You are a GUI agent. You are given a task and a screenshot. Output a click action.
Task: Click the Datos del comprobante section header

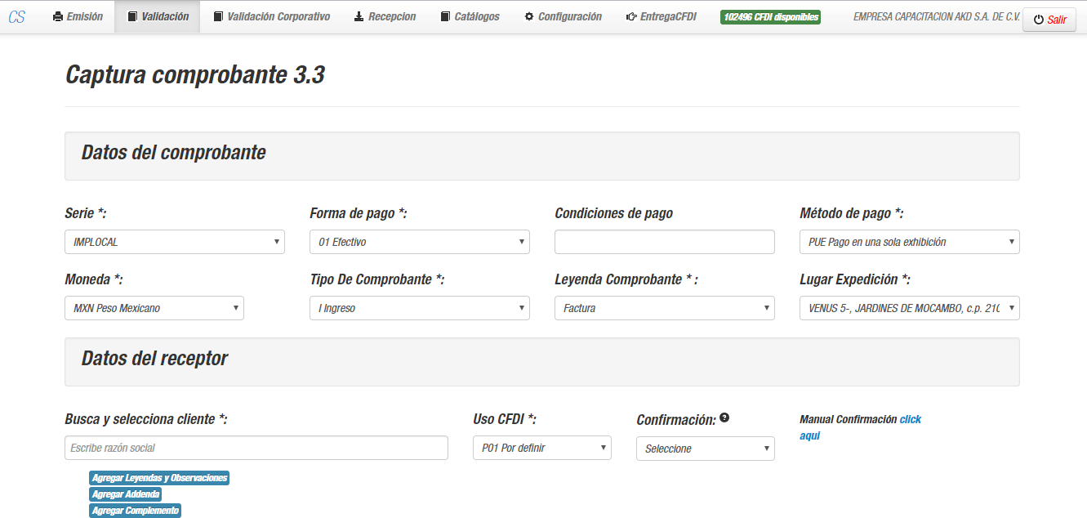[x=542, y=156]
